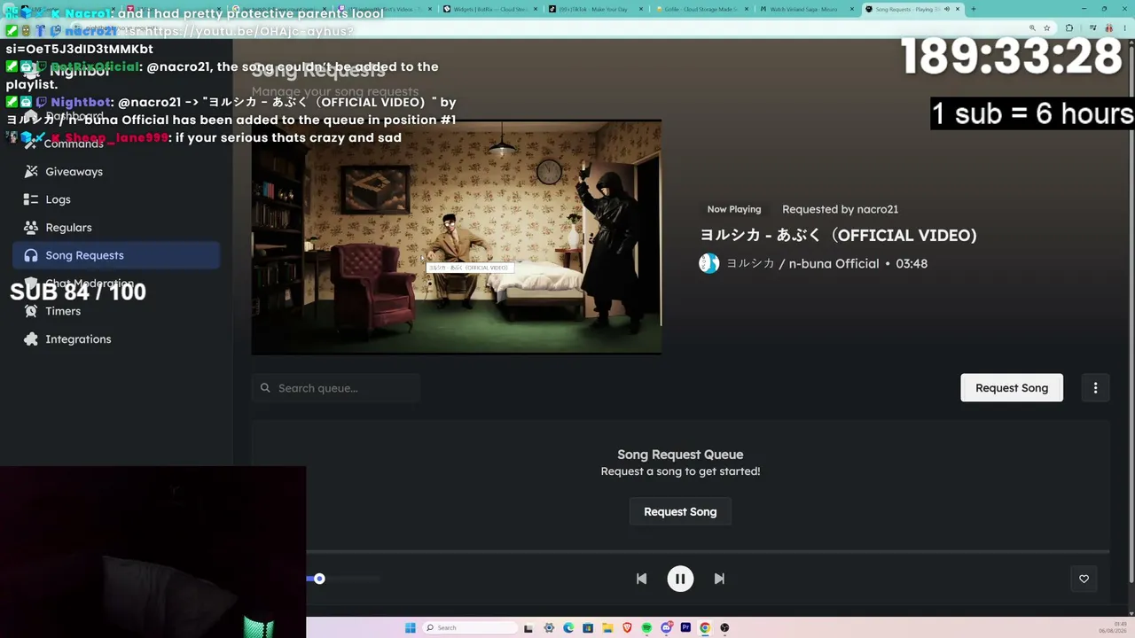Select Song Requests in the sidebar

[x=116, y=255]
